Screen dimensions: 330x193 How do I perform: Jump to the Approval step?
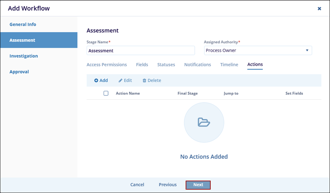click(x=19, y=71)
